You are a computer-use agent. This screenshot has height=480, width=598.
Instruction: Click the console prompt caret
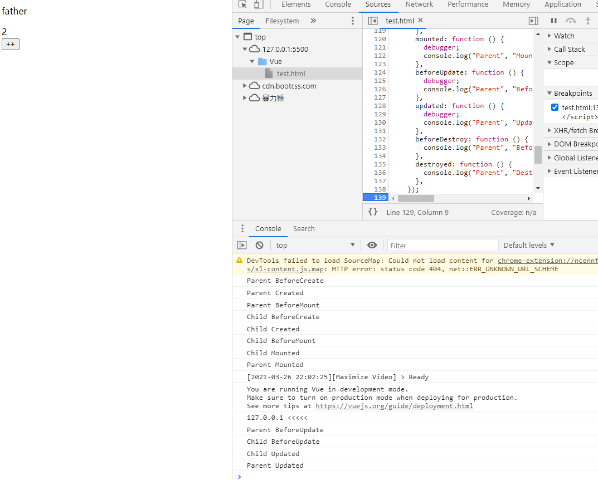(x=240, y=476)
